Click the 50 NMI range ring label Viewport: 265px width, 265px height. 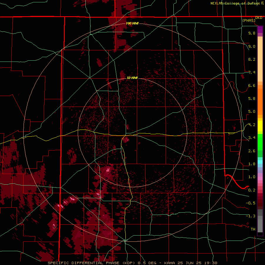click(132, 78)
